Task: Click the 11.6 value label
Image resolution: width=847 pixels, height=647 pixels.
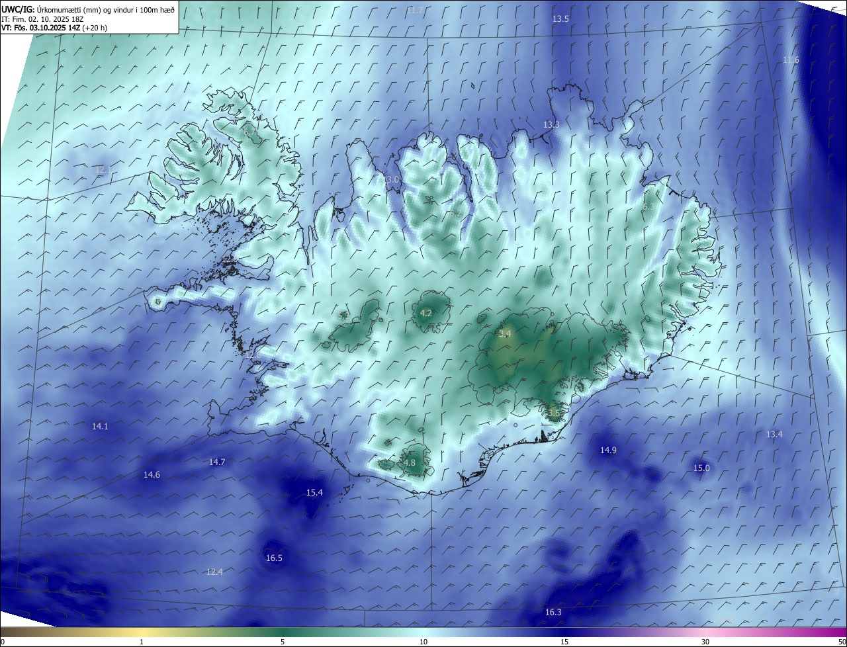Action: point(791,60)
